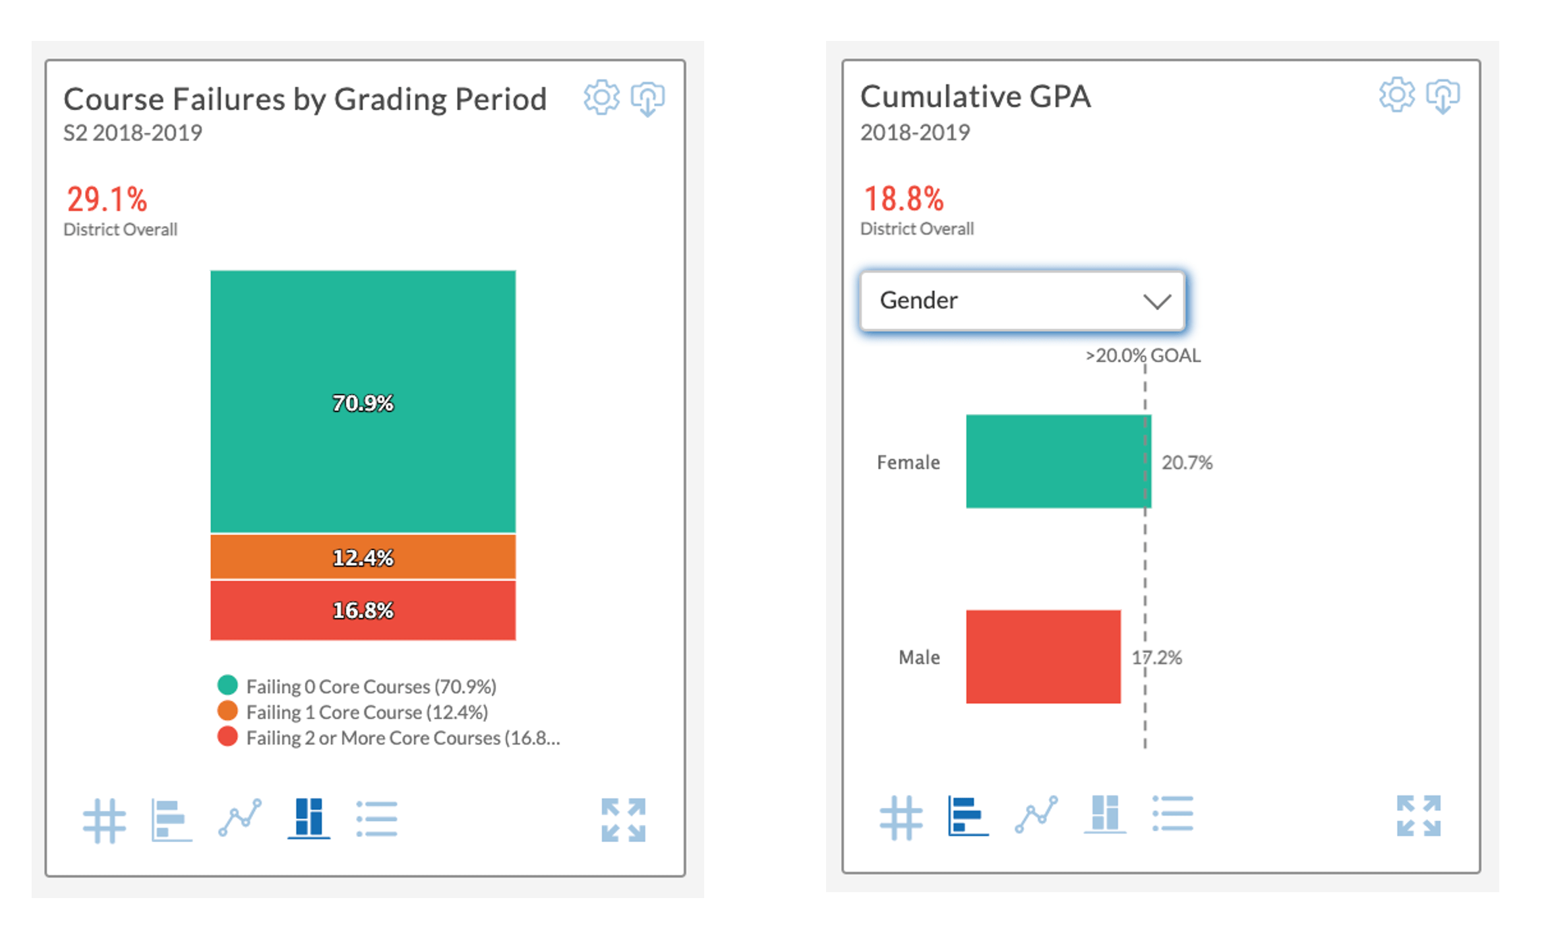Expand the Cumulative GPA card to fullscreen
Viewport: 1552px width, 939px height.
click(x=1418, y=816)
